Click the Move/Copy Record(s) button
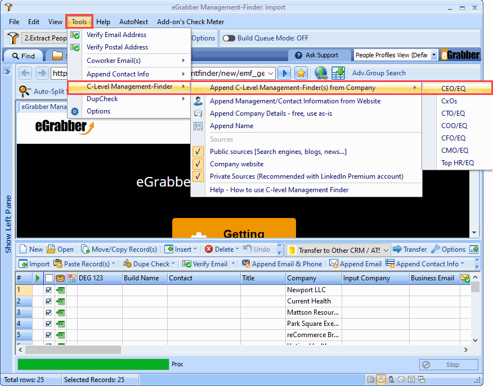 coord(119,249)
